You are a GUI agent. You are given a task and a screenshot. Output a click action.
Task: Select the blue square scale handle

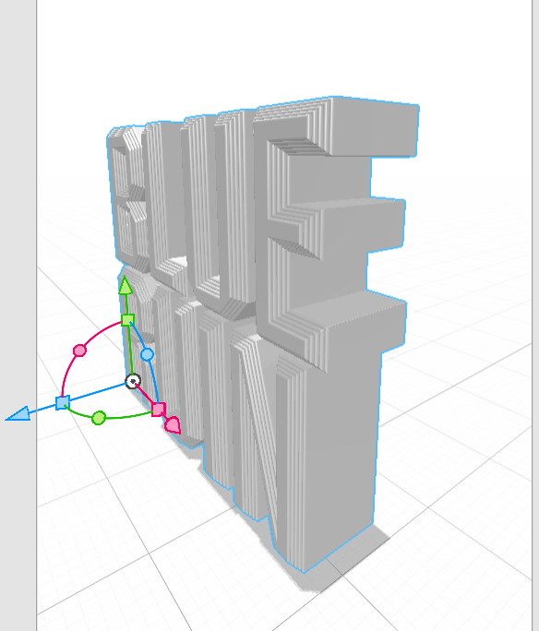coord(63,402)
